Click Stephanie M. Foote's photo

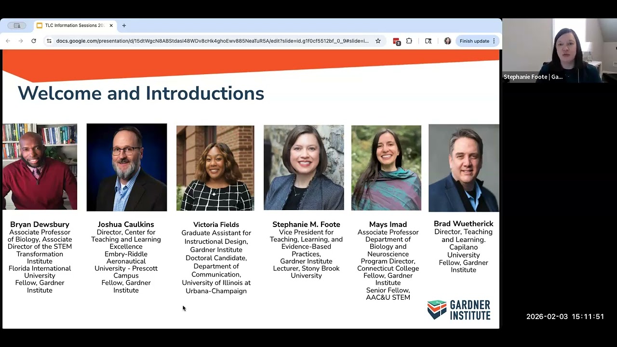[304, 168]
